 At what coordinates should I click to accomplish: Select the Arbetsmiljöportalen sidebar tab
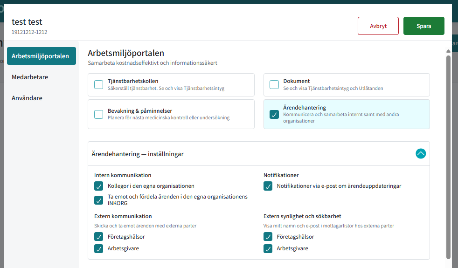[x=42, y=56]
